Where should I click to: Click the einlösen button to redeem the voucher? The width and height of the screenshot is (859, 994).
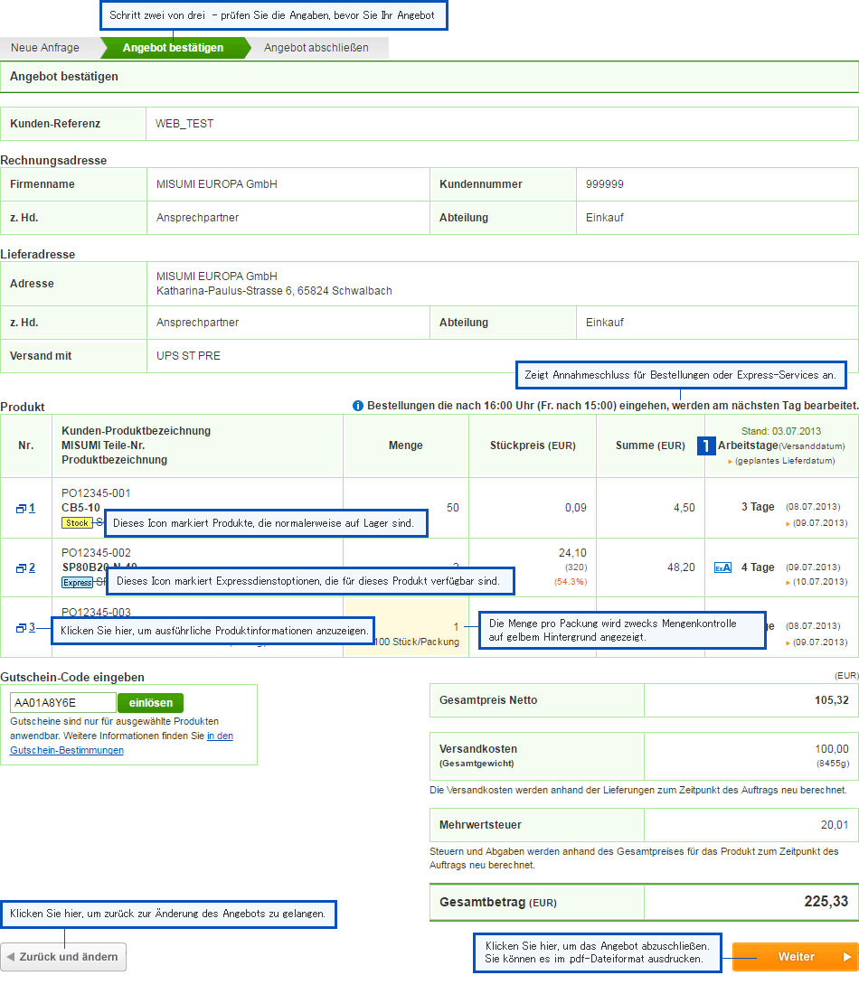point(150,703)
